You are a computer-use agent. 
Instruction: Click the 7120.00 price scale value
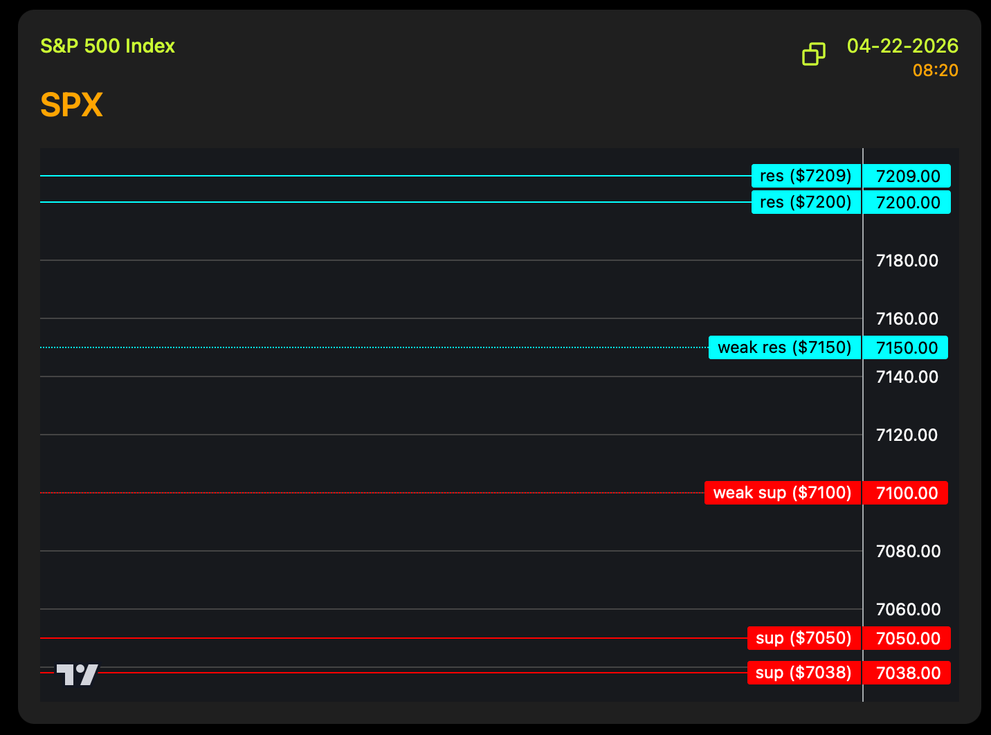(907, 435)
